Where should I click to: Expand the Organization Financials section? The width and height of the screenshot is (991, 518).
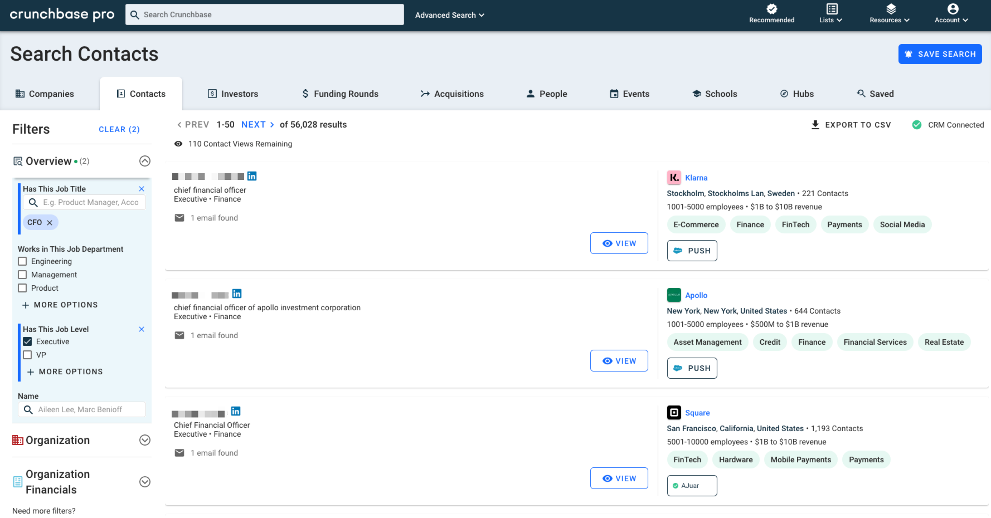pyautogui.click(x=145, y=482)
